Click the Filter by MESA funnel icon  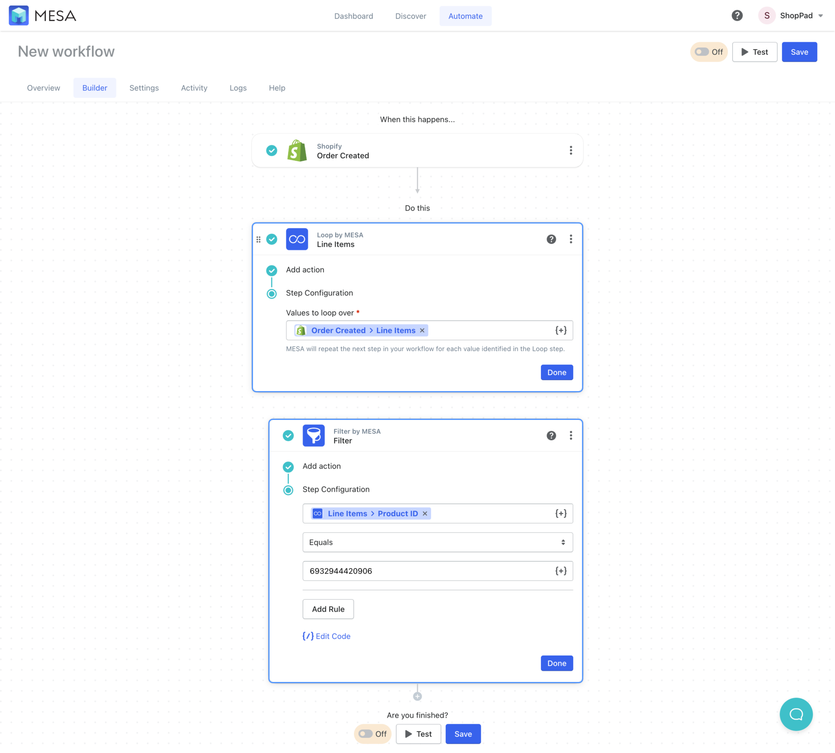pos(314,435)
